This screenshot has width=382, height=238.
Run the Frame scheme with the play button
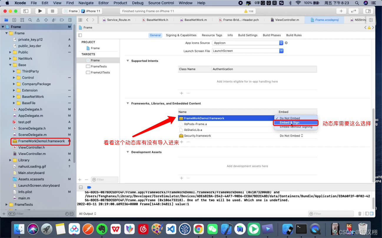[x=40, y=11]
